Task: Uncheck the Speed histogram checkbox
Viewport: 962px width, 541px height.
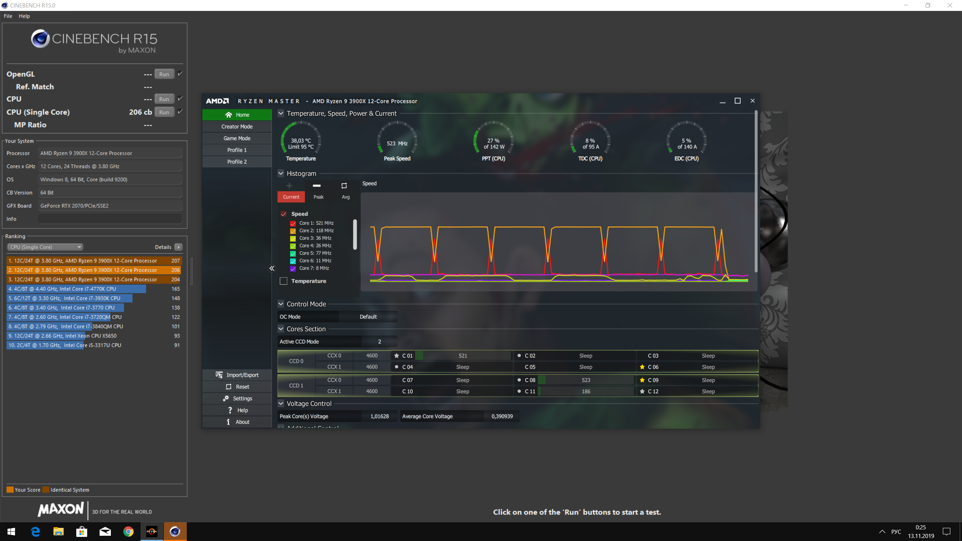Action: pos(284,214)
